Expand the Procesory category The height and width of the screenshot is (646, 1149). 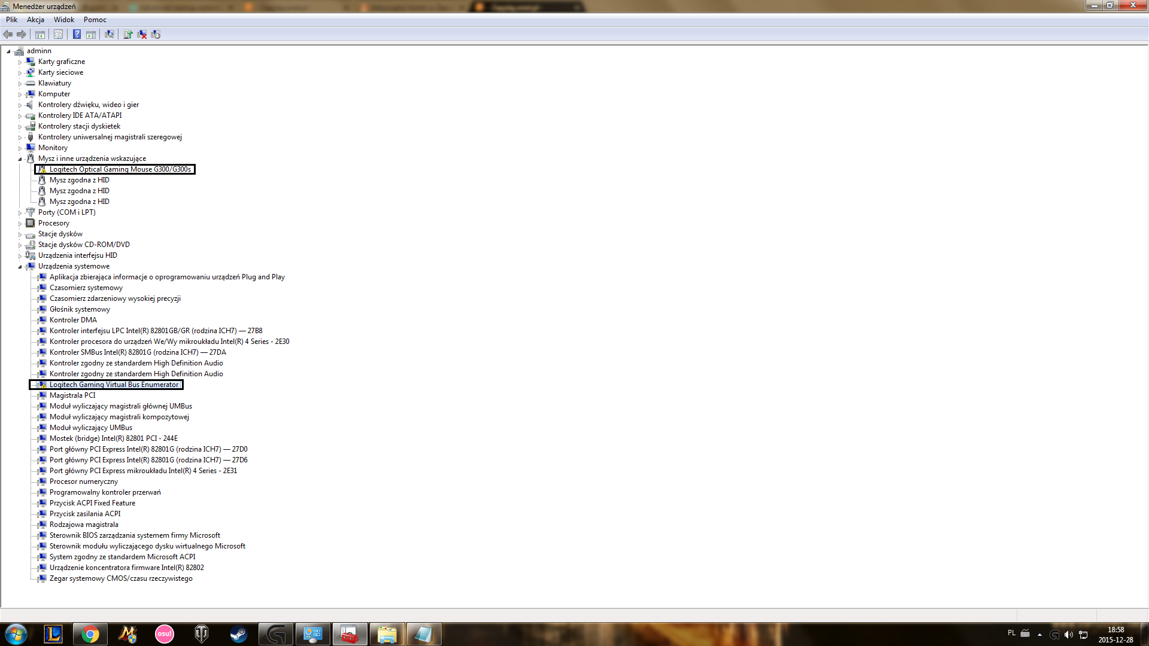20,224
